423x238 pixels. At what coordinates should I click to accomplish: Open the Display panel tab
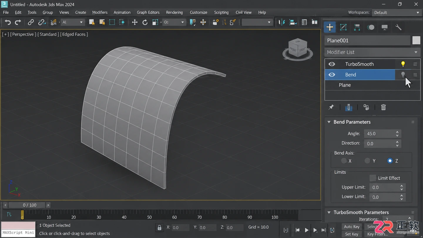click(385, 27)
